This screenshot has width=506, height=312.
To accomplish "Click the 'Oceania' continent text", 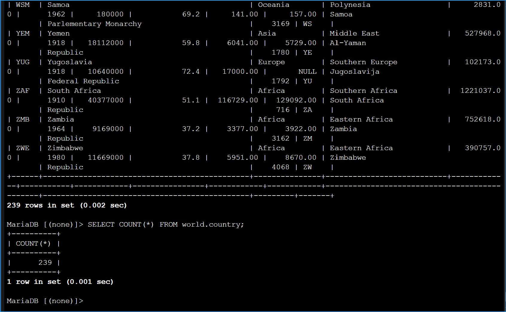I will [274, 5].
